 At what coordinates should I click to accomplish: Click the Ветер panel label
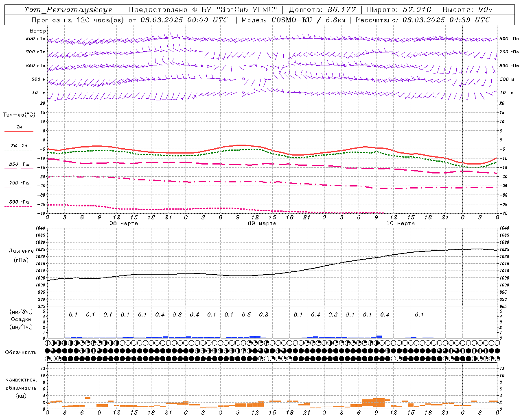point(38,31)
